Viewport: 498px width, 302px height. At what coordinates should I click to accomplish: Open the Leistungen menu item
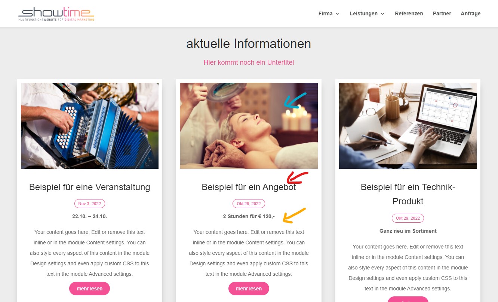point(364,13)
